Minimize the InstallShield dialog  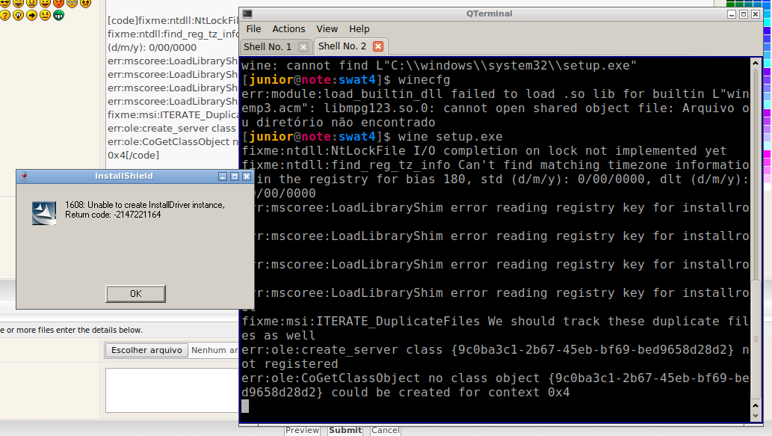pyautogui.click(x=223, y=176)
